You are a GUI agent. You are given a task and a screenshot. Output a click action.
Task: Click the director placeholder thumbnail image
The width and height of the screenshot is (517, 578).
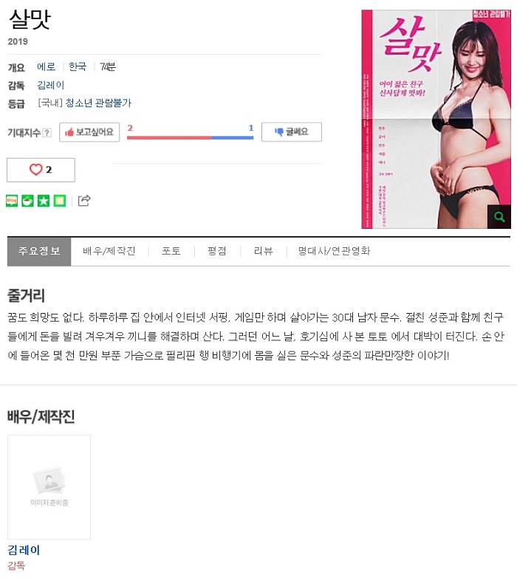49,487
